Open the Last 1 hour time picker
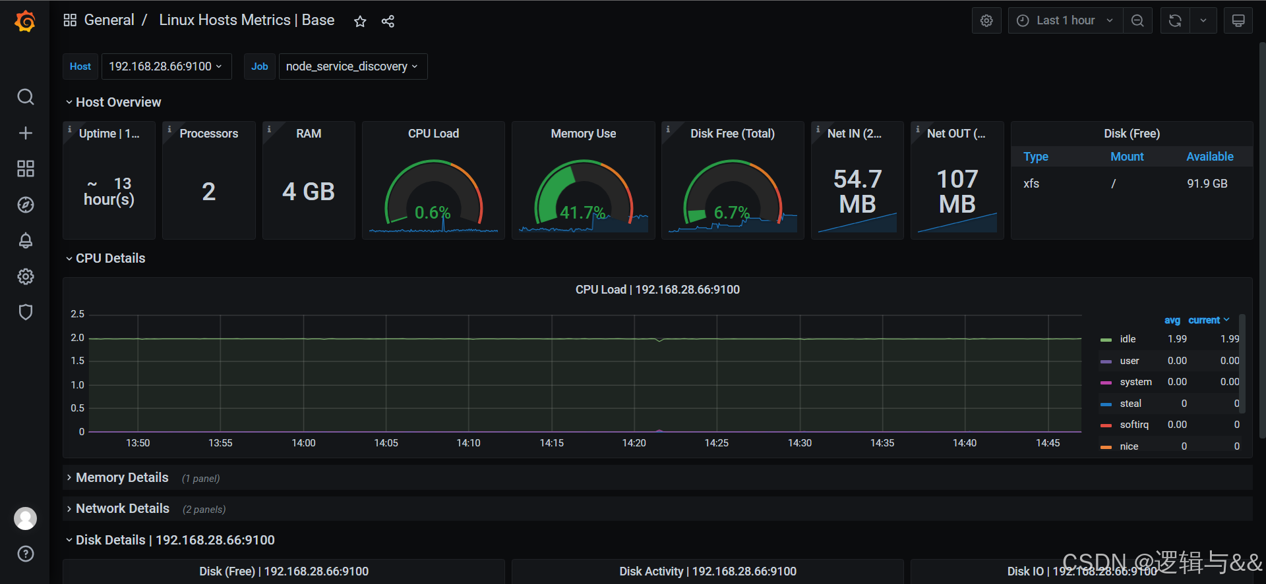Viewport: 1266px width, 584px height. pyautogui.click(x=1065, y=20)
